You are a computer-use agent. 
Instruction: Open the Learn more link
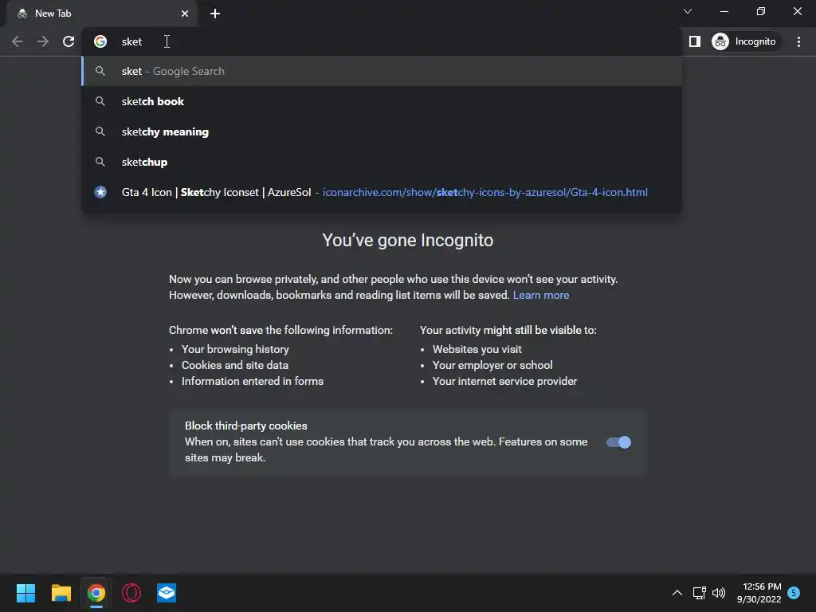541,295
